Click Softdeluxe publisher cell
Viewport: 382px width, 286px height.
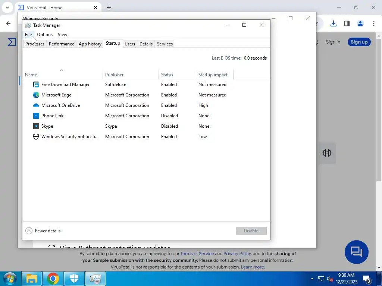[x=116, y=85]
